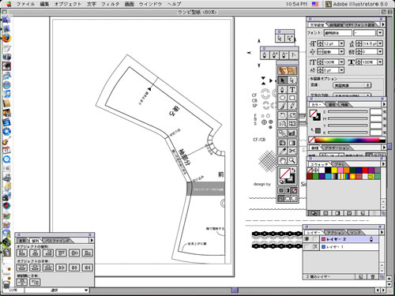Select the Rectangle tool
Image resolution: width=395 pixels, height=296 pixels.
[292, 98]
